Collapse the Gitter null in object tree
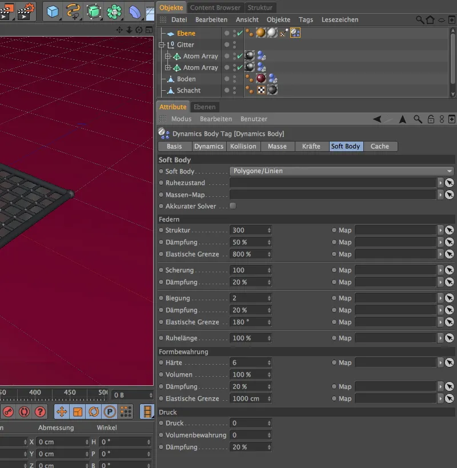The height and width of the screenshot is (468, 457). (162, 45)
